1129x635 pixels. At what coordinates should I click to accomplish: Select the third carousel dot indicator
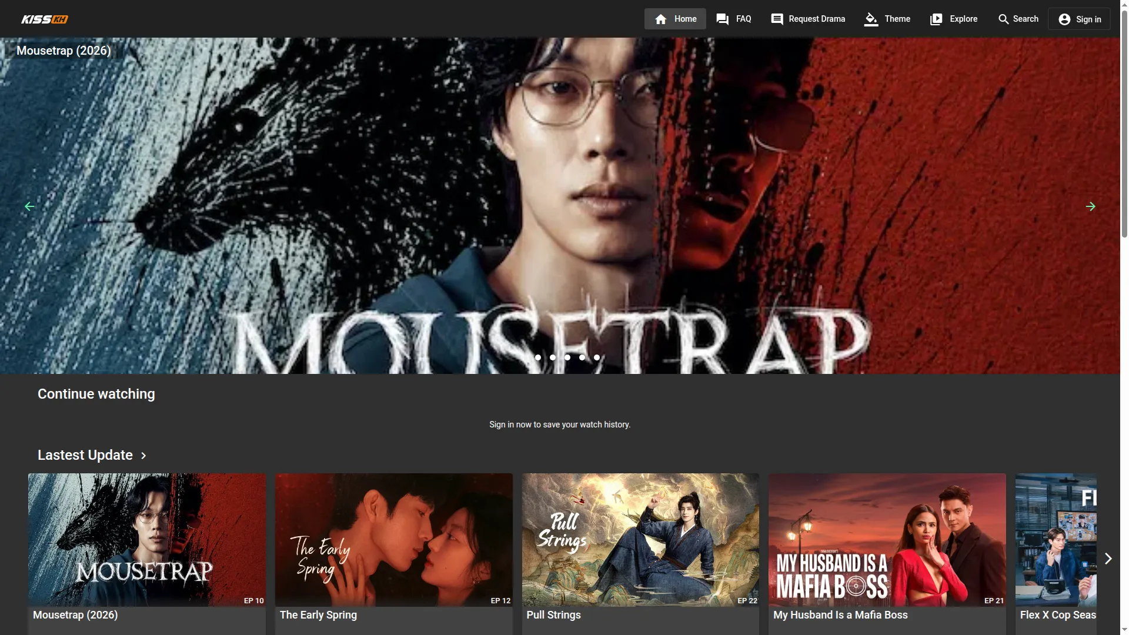[x=567, y=357]
